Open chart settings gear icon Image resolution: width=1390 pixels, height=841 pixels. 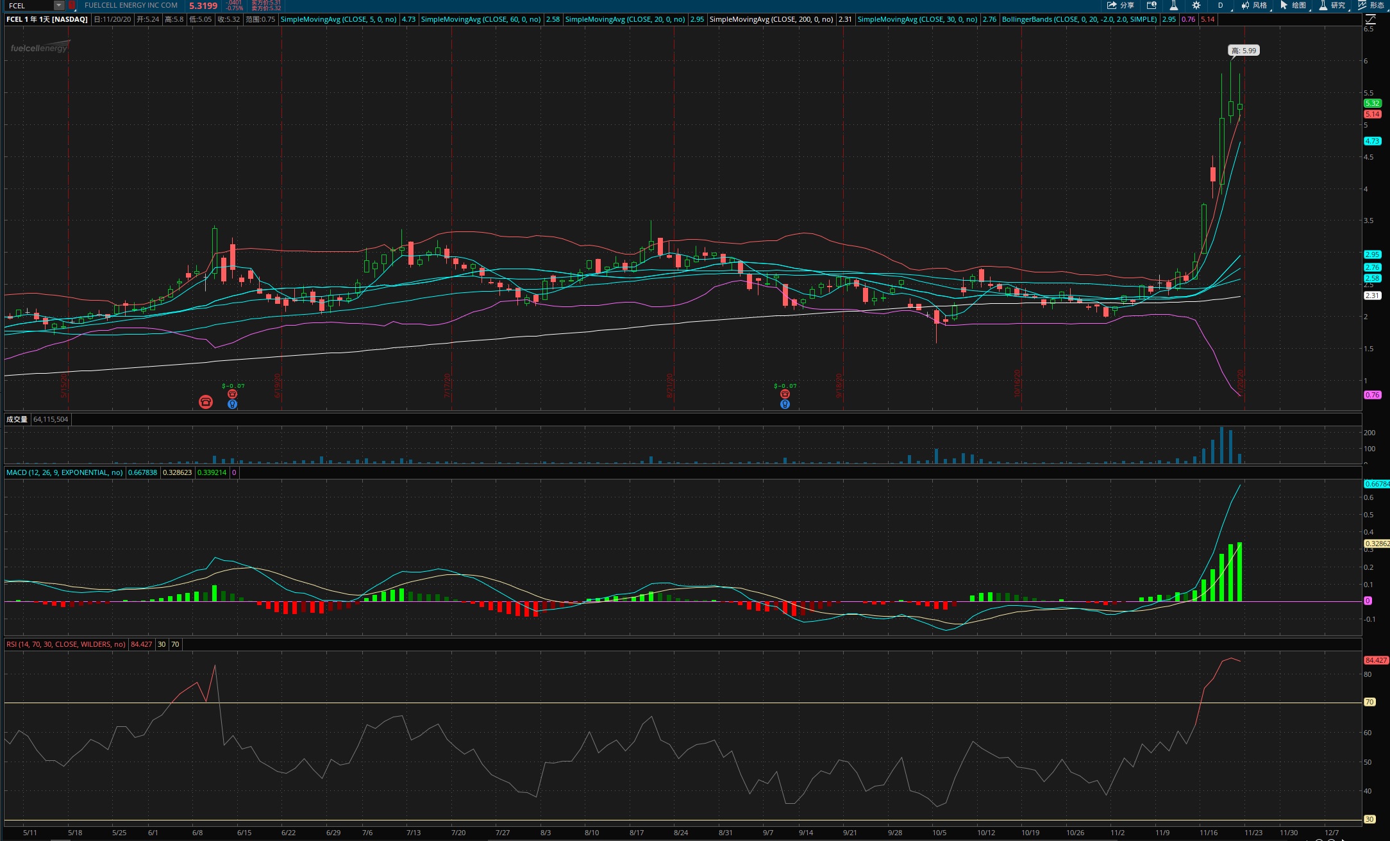[1196, 5]
